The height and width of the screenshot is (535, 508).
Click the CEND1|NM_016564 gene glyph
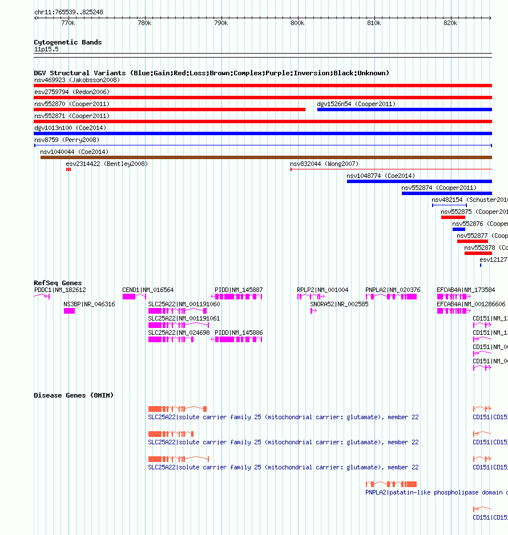(134, 297)
